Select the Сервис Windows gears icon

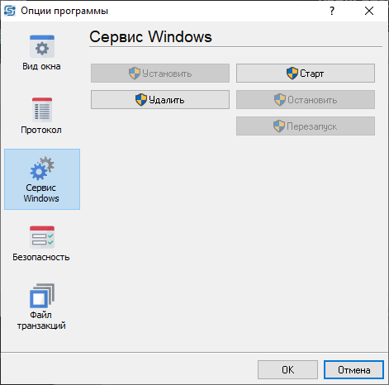42,169
